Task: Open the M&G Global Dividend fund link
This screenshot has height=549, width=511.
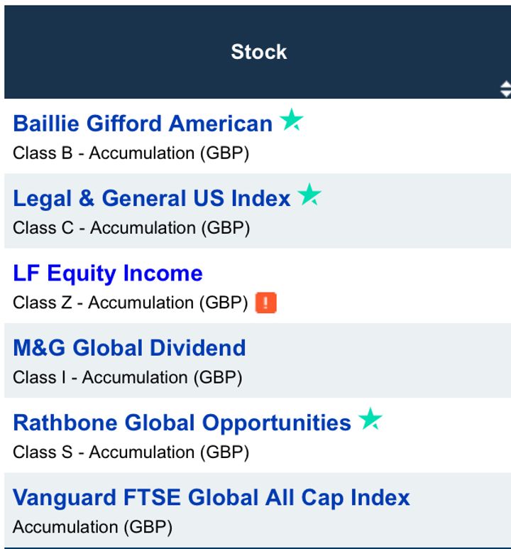Action: (x=129, y=348)
